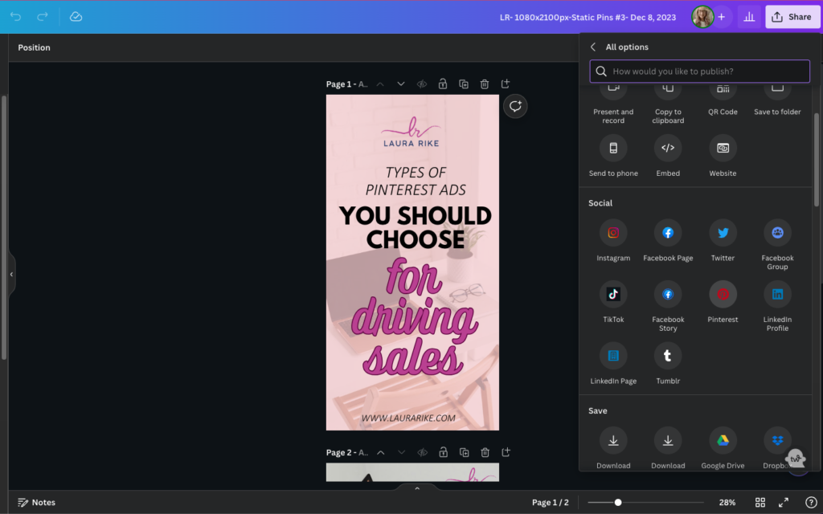Hide Page 2 using eye icon
Screen dimensions: 823x514
[423, 452]
